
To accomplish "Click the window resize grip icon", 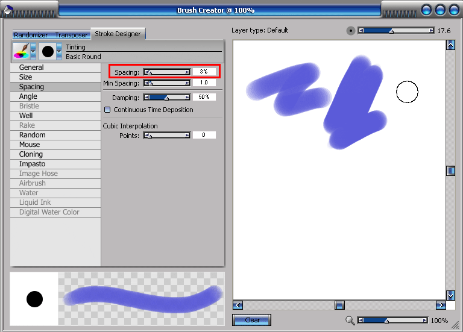I will (x=455, y=325).
